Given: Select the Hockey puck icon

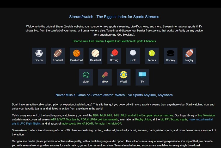Looking at the screenshot, I should coord(170,53).
